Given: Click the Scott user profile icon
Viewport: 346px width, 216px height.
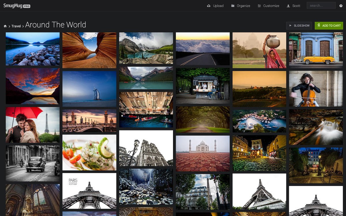Looking at the screenshot, I should [288, 6].
